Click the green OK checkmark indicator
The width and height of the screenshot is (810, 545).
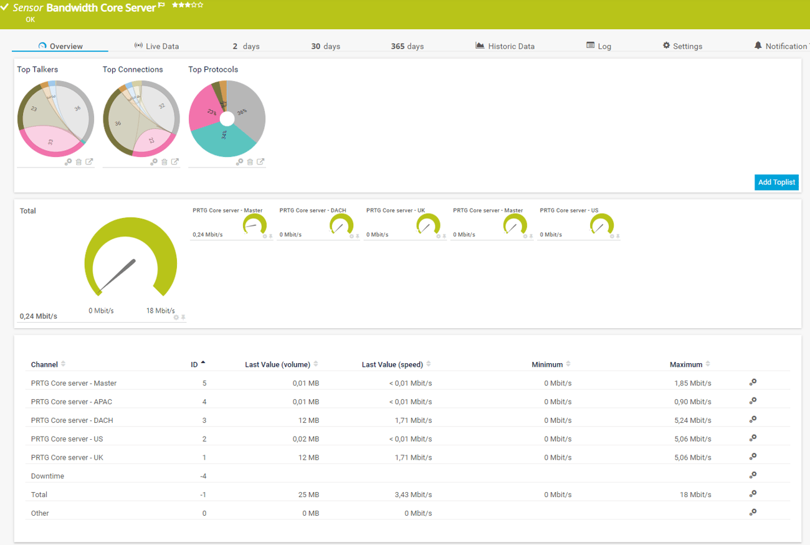click(x=6, y=7)
